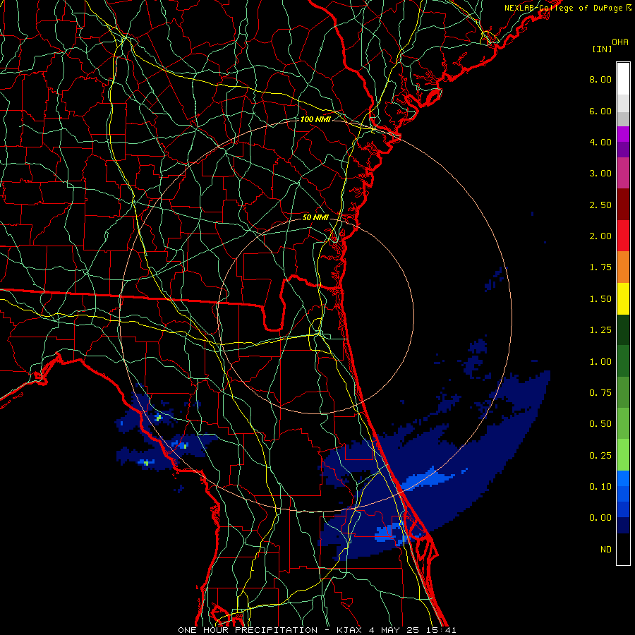Image resolution: width=635 pixels, height=635 pixels.
Task: Select the 1.75 legend value
Action: coord(600,267)
